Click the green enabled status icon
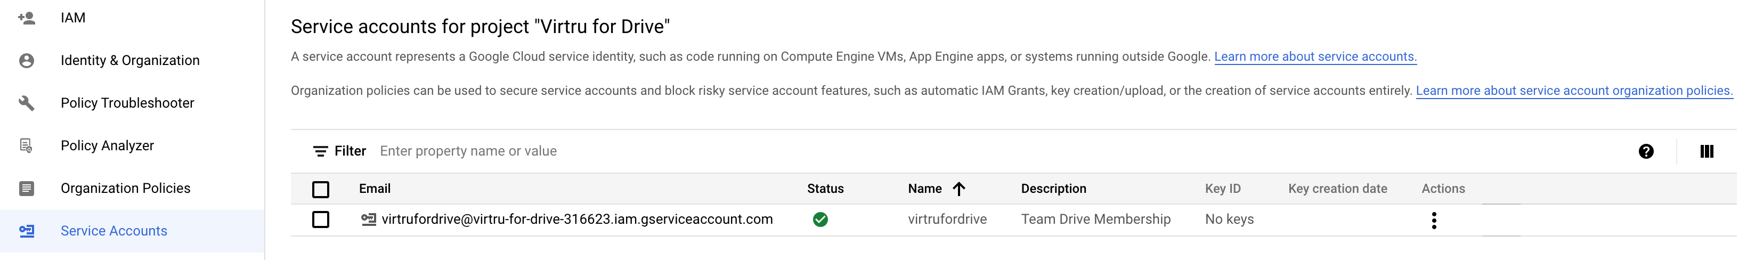1755x260 pixels. point(820,219)
